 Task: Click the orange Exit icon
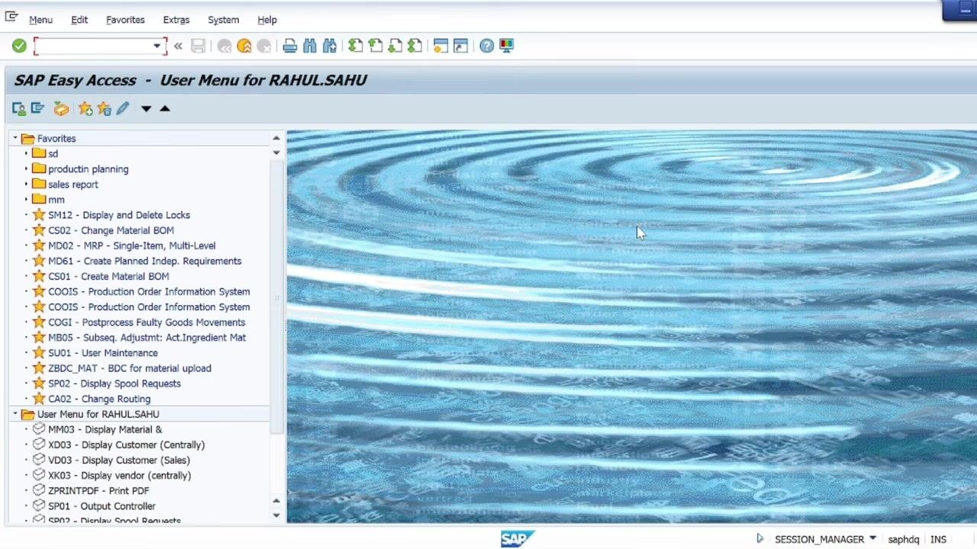coord(244,47)
